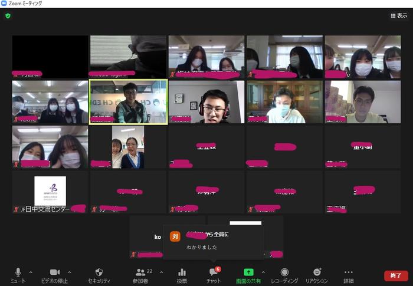
Task: Expand the video options arrow beside ビデオの停止
Action: pyautogui.click(x=69, y=272)
